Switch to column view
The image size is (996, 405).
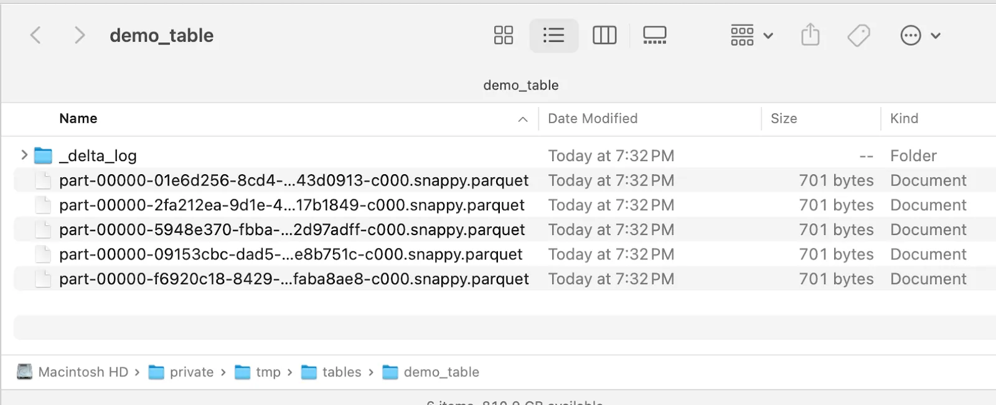pyautogui.click(x=604, y=35)
